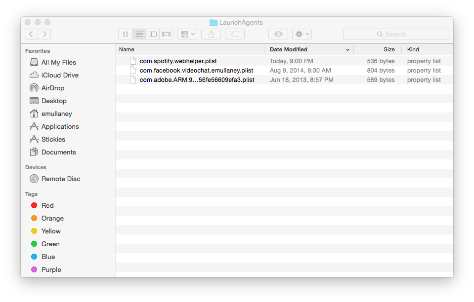
Task: Switch to icon view
Action: pos(126,34)
